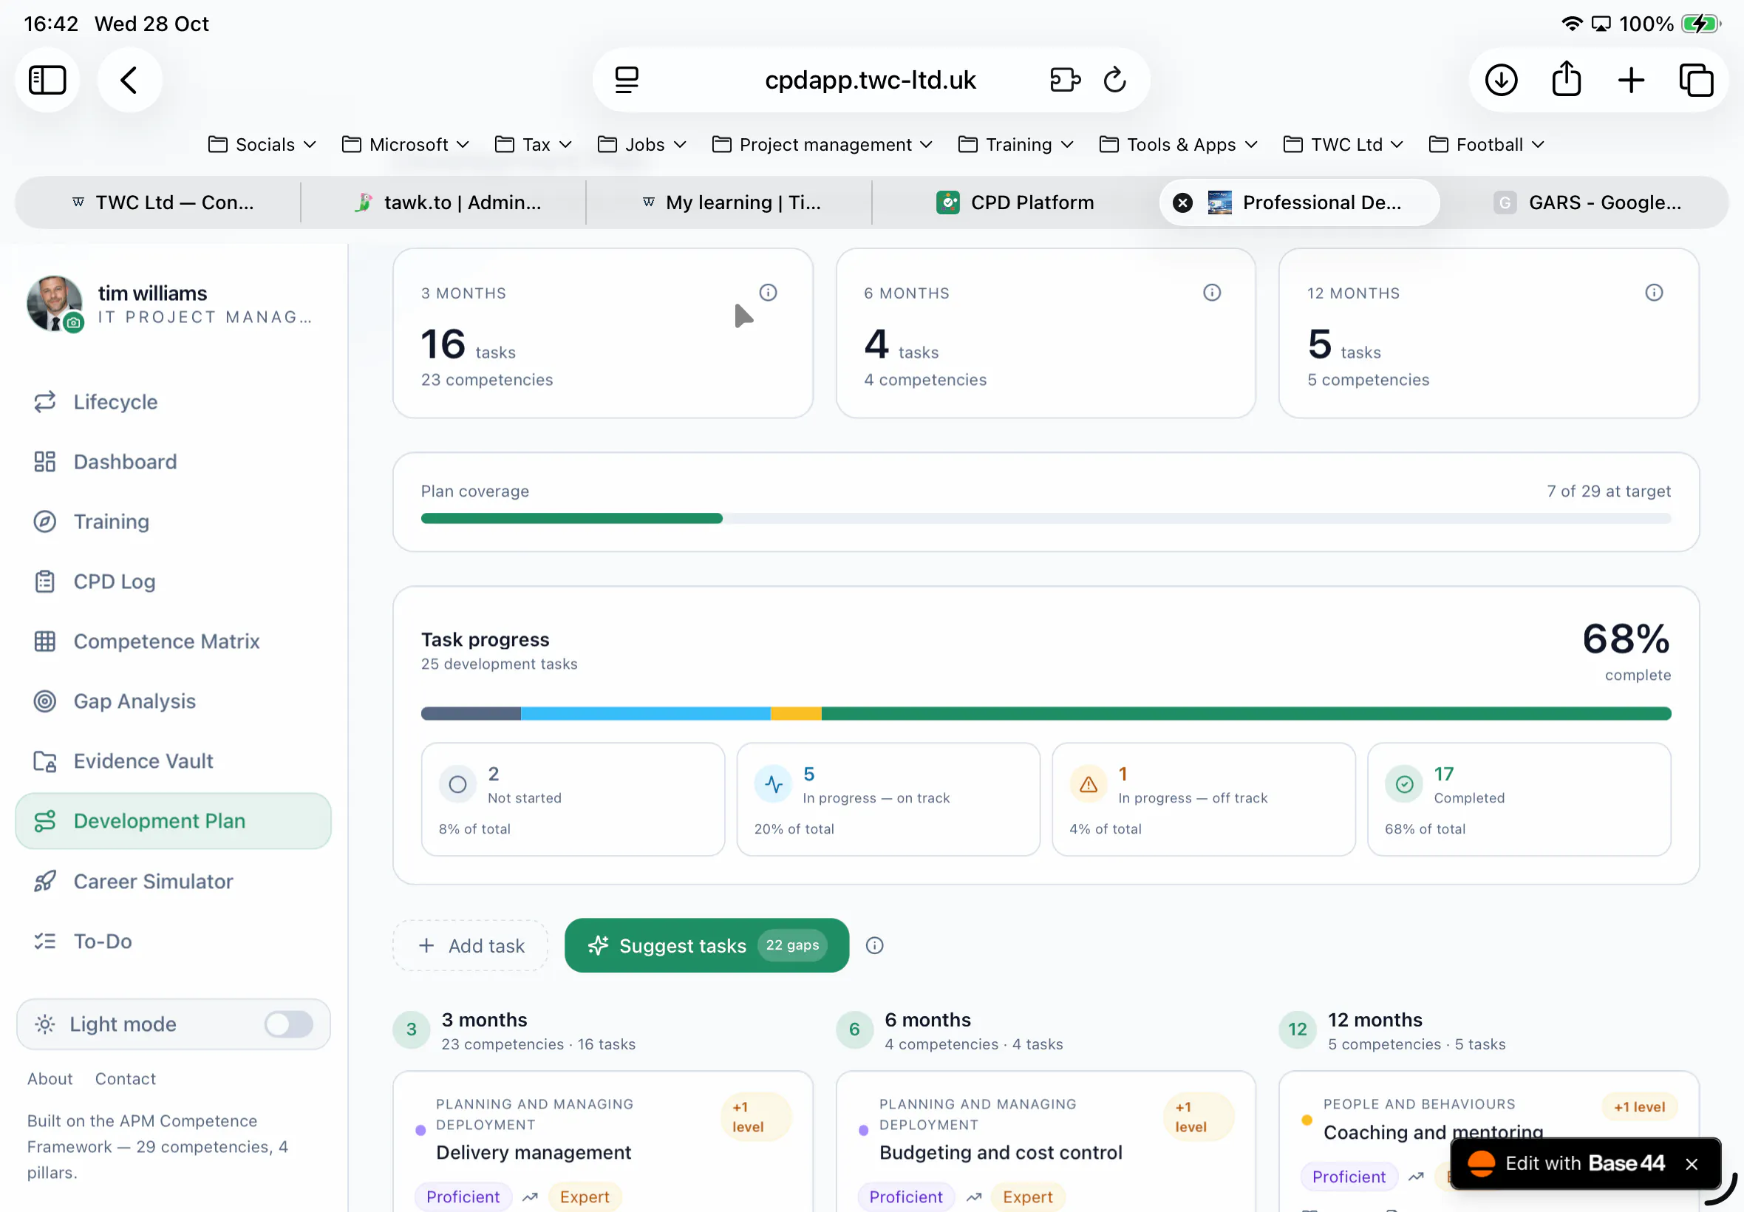Show the tab overview icon
The height and width of the screenshot is (1212, 1744).
pyautogui.click(x=1696, y=80)
